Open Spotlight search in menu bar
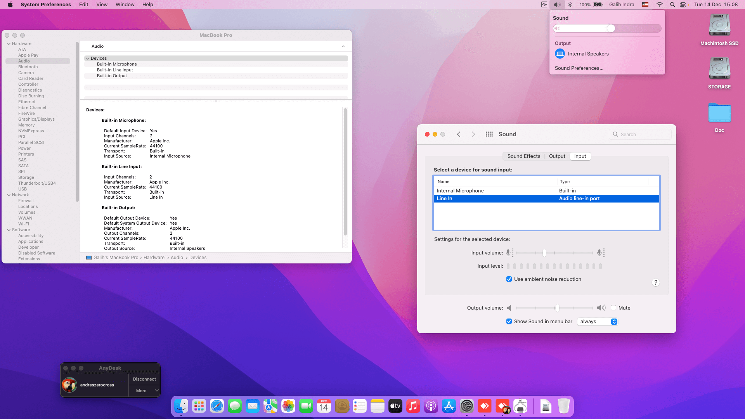 (672, 5)
